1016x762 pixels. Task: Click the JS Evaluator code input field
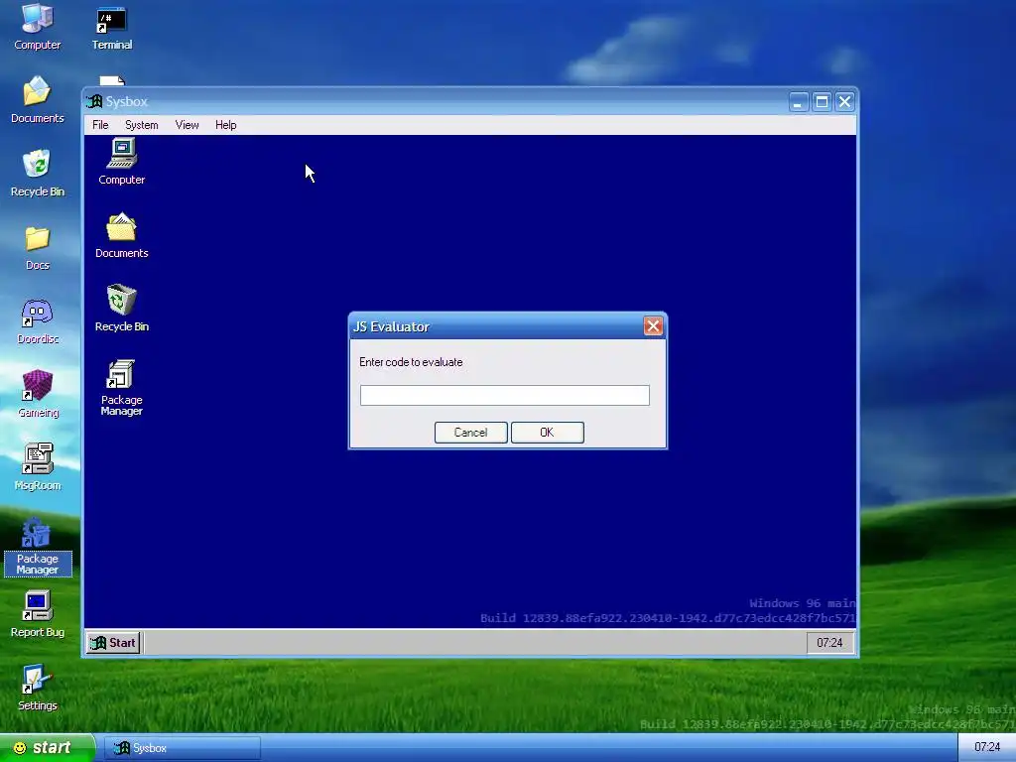(505, 395)
